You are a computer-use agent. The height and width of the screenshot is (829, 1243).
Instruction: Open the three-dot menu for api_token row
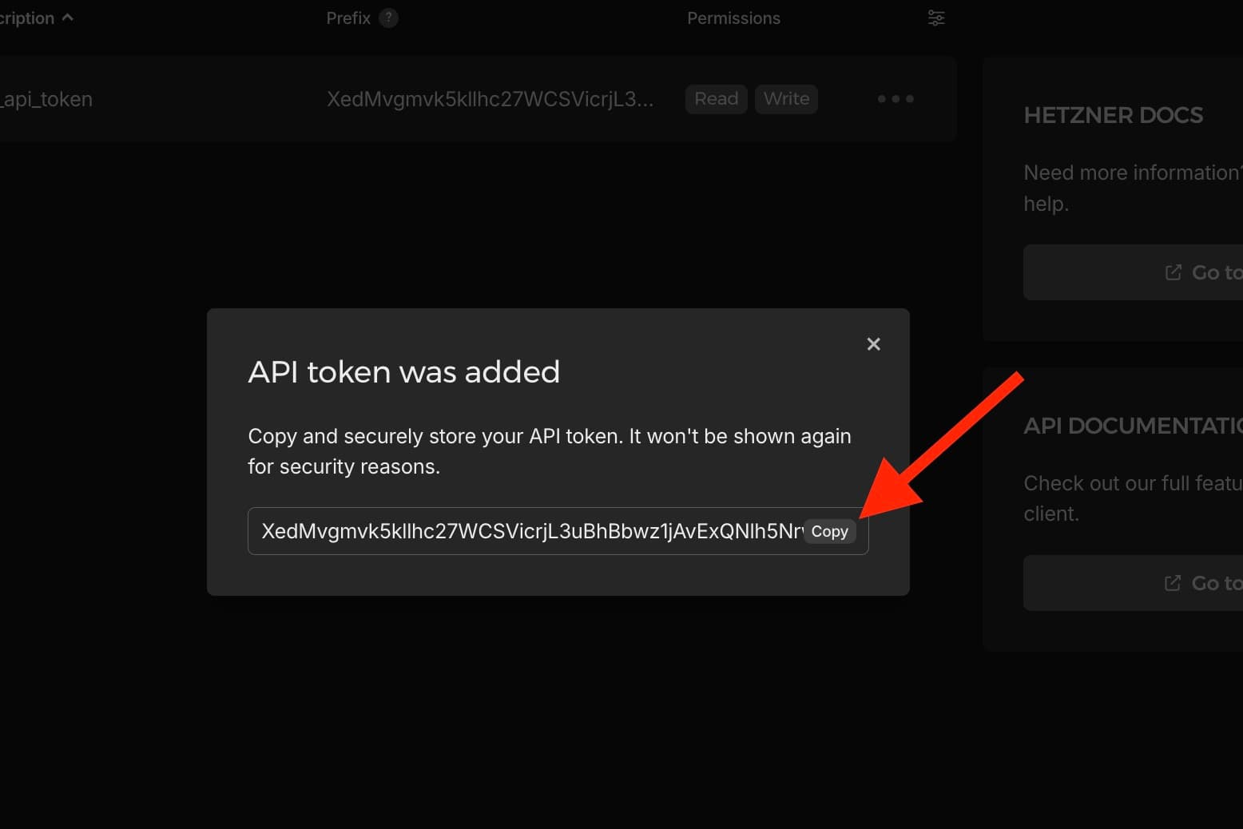point(896,99)
